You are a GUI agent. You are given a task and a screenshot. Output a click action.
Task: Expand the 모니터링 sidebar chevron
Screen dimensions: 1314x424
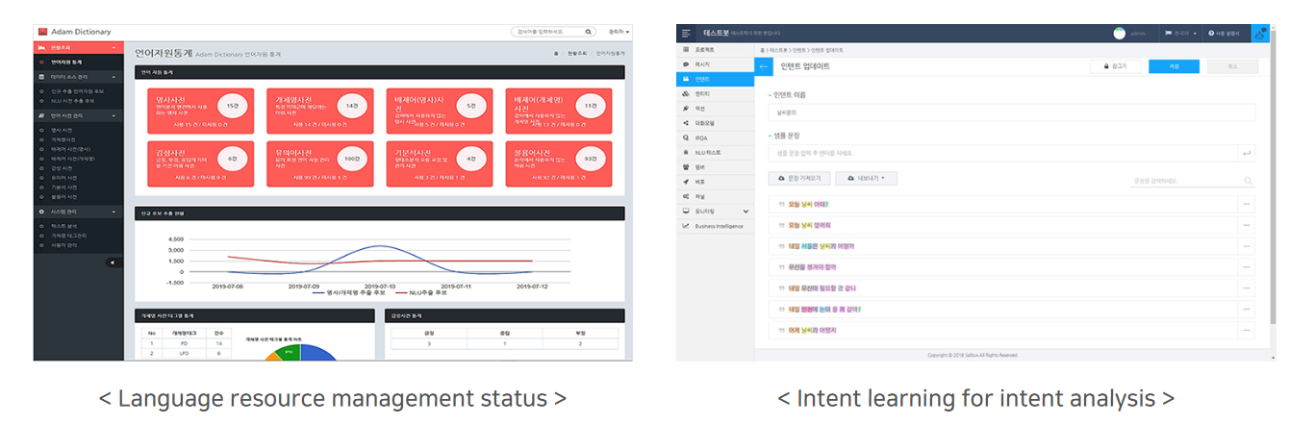coord(744,211)
